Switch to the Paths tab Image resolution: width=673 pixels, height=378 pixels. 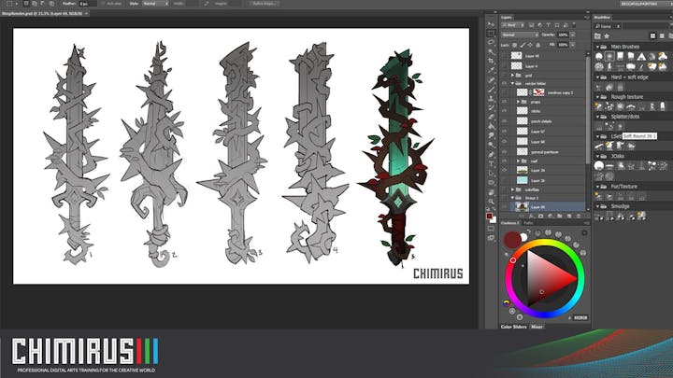(528, 223)
